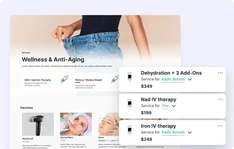Open the three-dot menu on Dehydration card
The height and width of the screenshot is (149, 234).
tap(220, 73)
